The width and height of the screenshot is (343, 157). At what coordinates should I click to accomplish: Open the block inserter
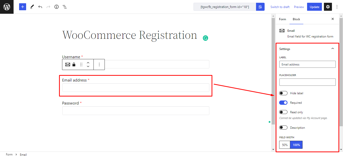tap(22, 7)
